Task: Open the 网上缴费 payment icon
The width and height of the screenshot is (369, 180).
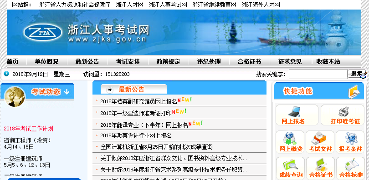Action: coord(290,139)
